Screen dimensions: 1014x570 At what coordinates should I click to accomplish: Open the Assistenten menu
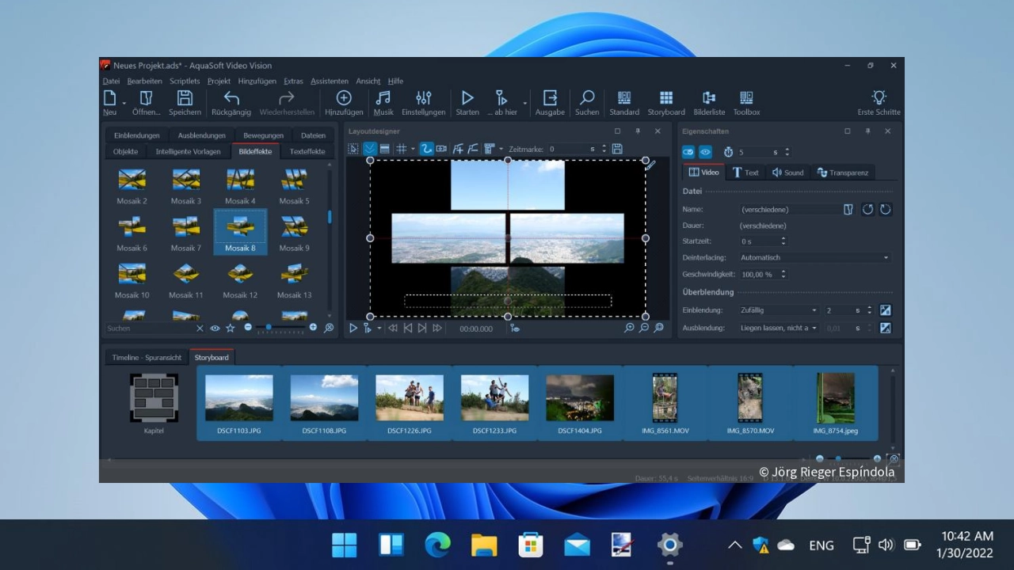[329, 81]
